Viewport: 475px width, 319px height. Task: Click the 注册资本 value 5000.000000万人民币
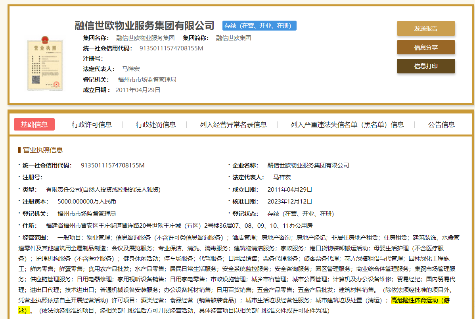pyautogui.click(x=87, y=201)
